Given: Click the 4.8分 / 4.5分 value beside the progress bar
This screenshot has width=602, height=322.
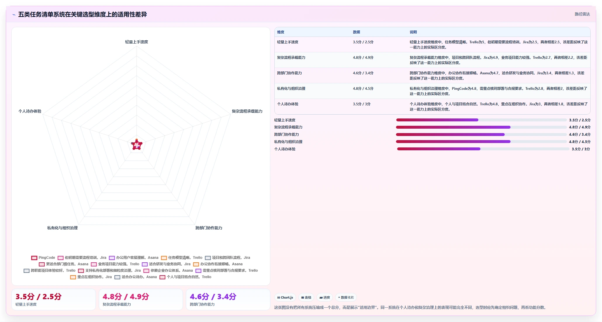Looking at the screenshot, I should [x=580, y=142].
